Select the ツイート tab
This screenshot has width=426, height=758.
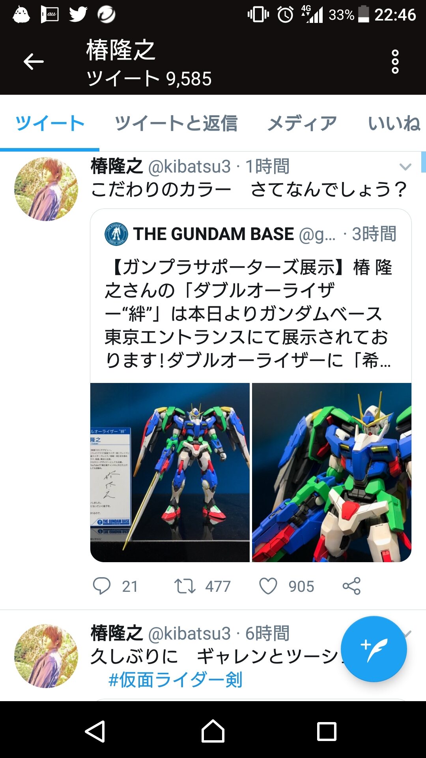tap(50, 123)
